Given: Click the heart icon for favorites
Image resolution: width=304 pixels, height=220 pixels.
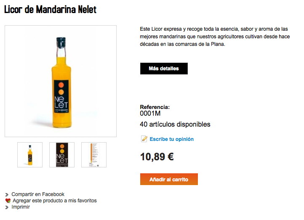Looking at the screenshot, I should pyautogui.click(x=8, y=201).
